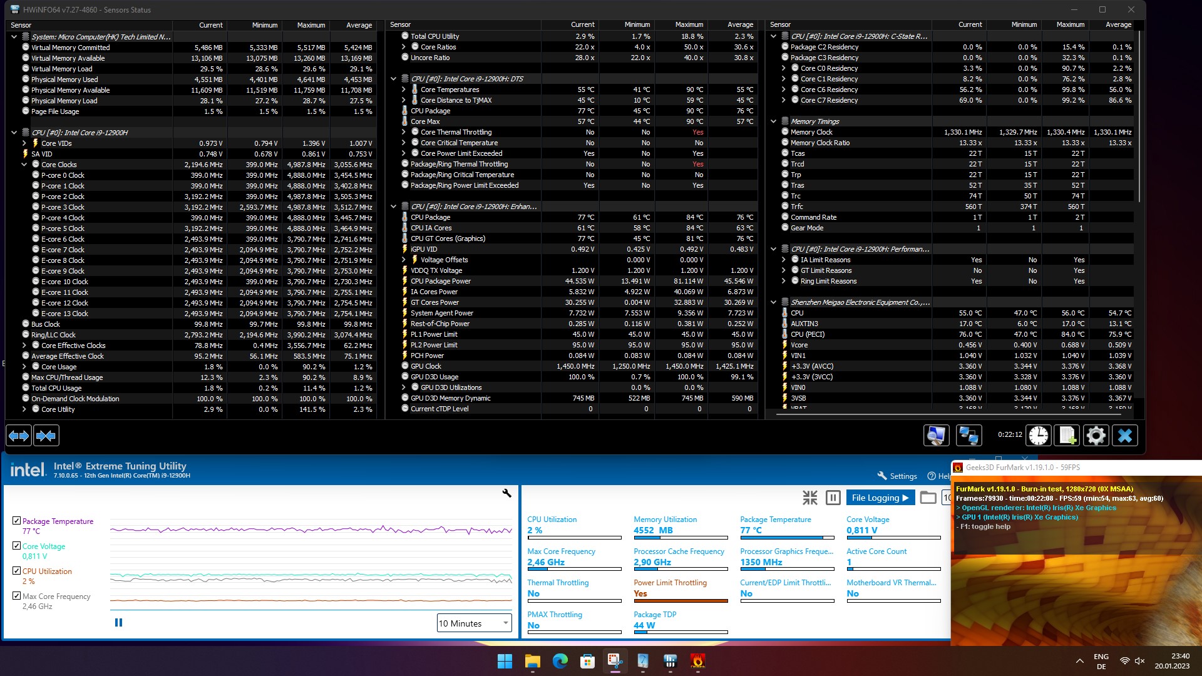Uncheck Max Core Frequency graph checkbox
This screenshot has width=1202, height=676.
(16, 596)
